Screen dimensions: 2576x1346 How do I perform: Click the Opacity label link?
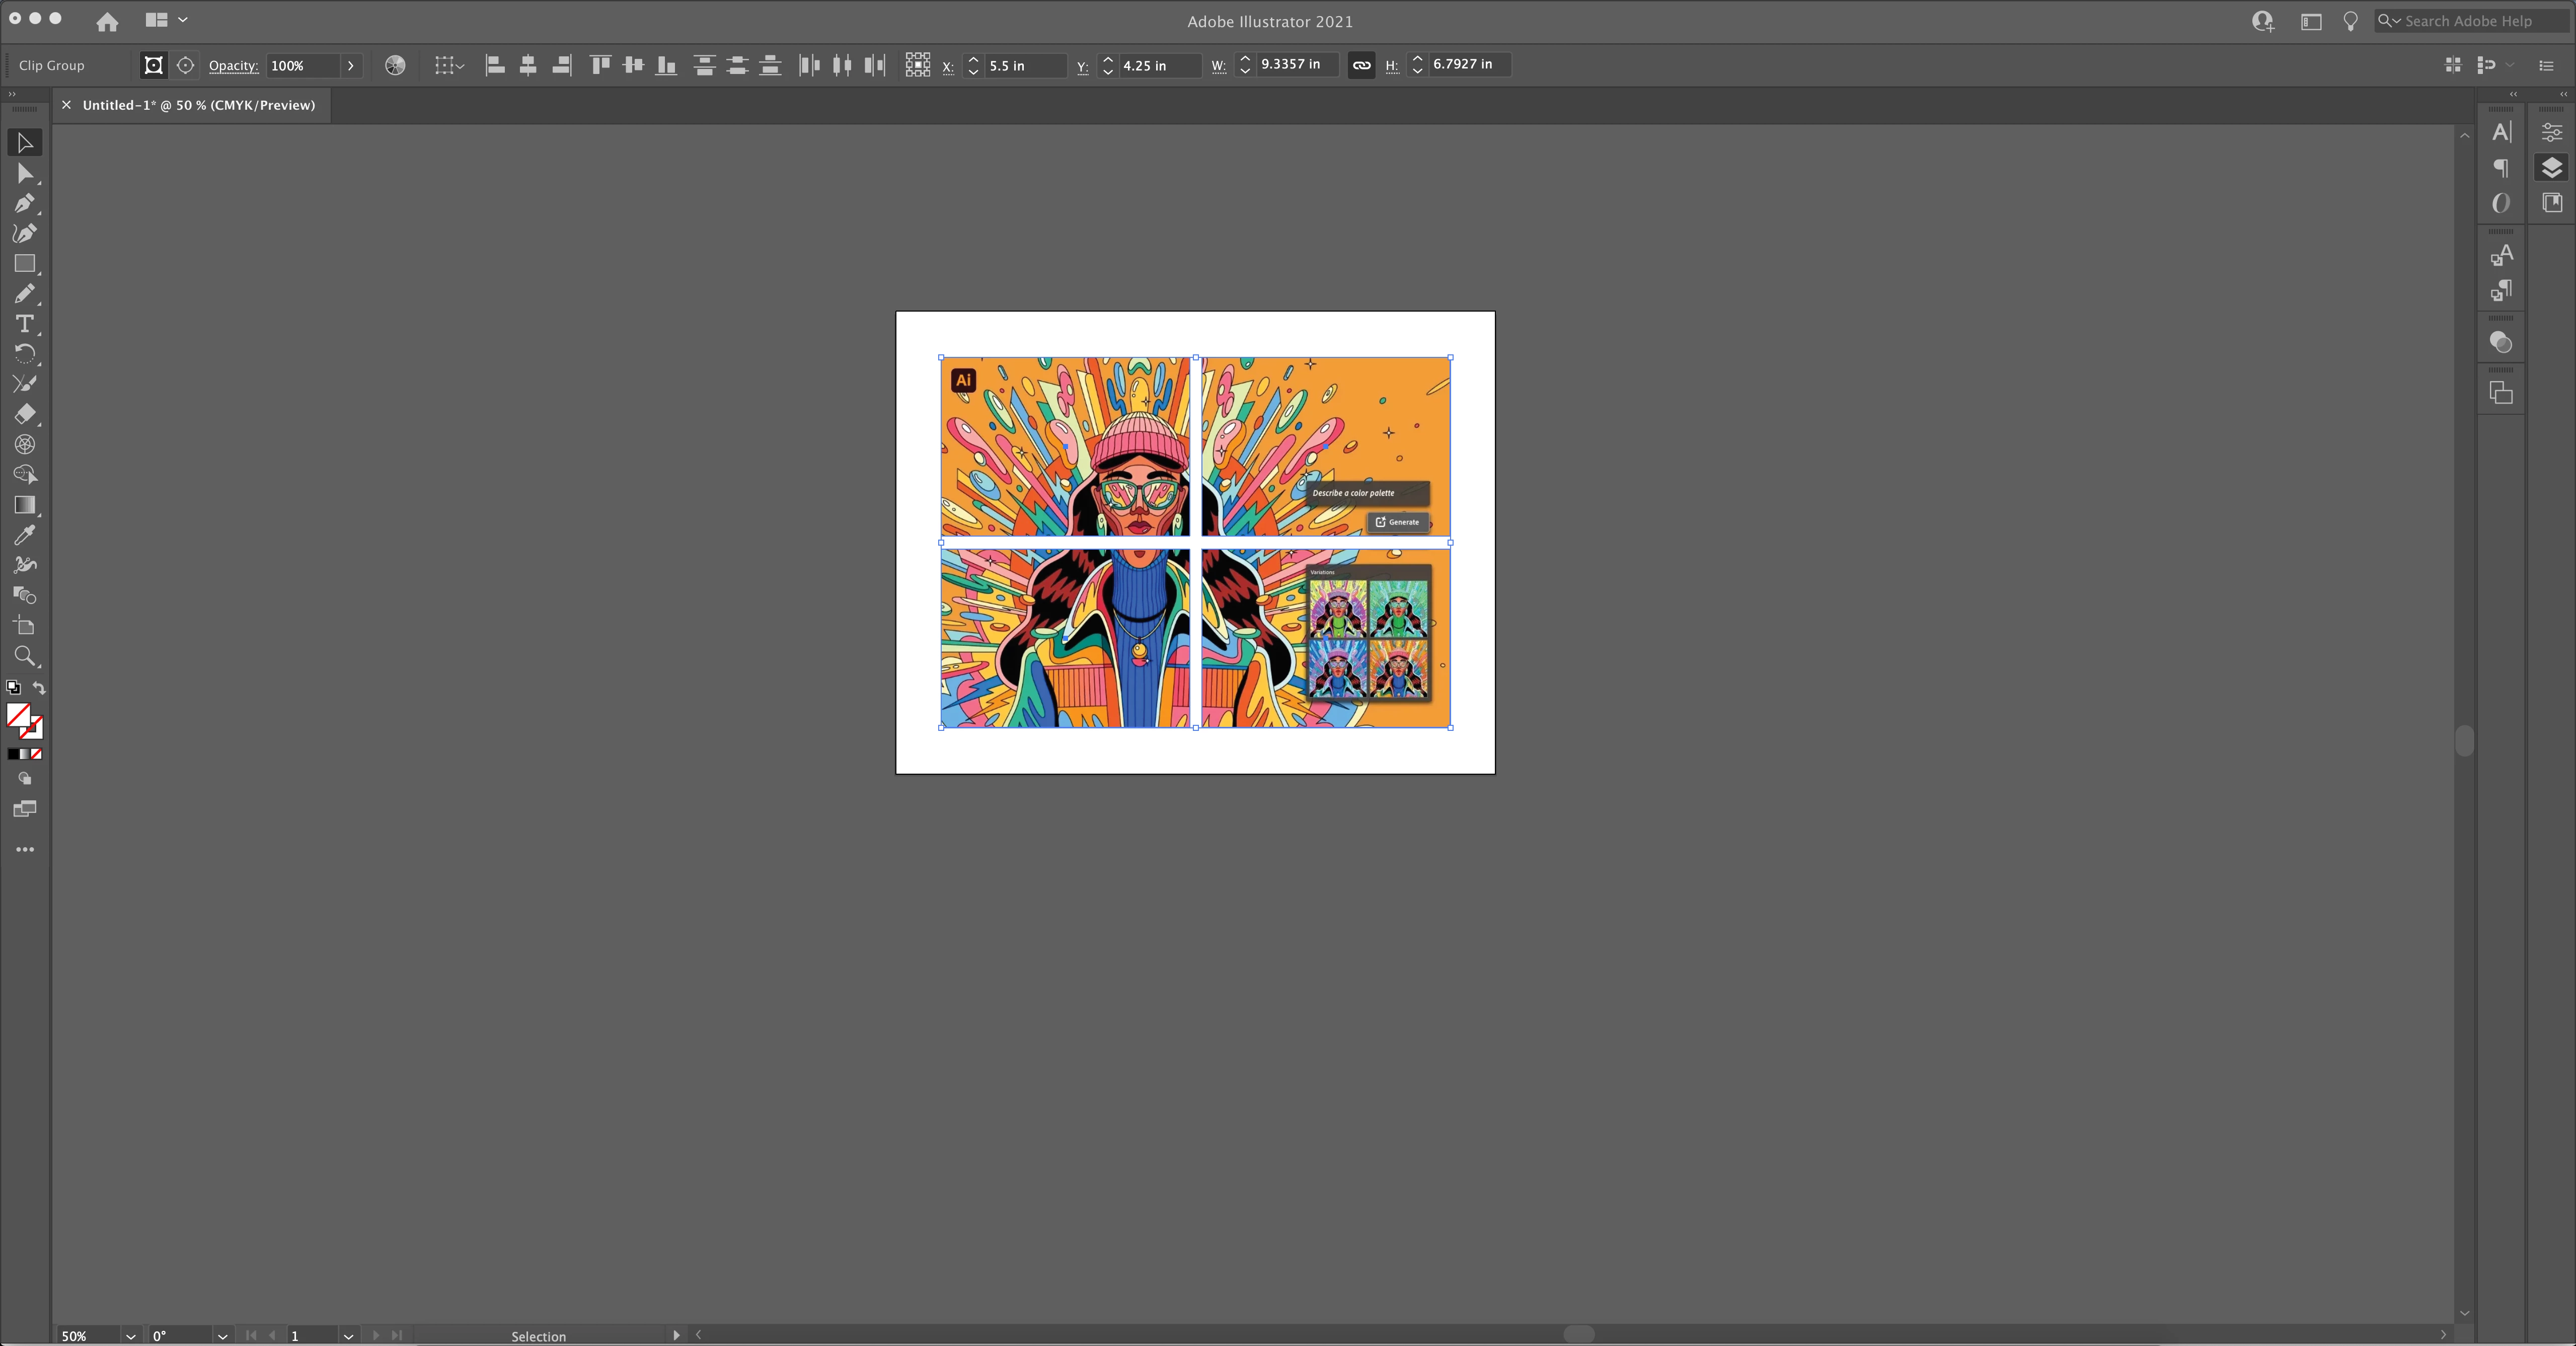233,65
